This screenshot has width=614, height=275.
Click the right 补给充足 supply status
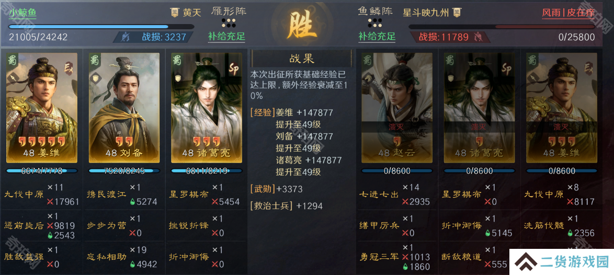(x=377, y=37)
